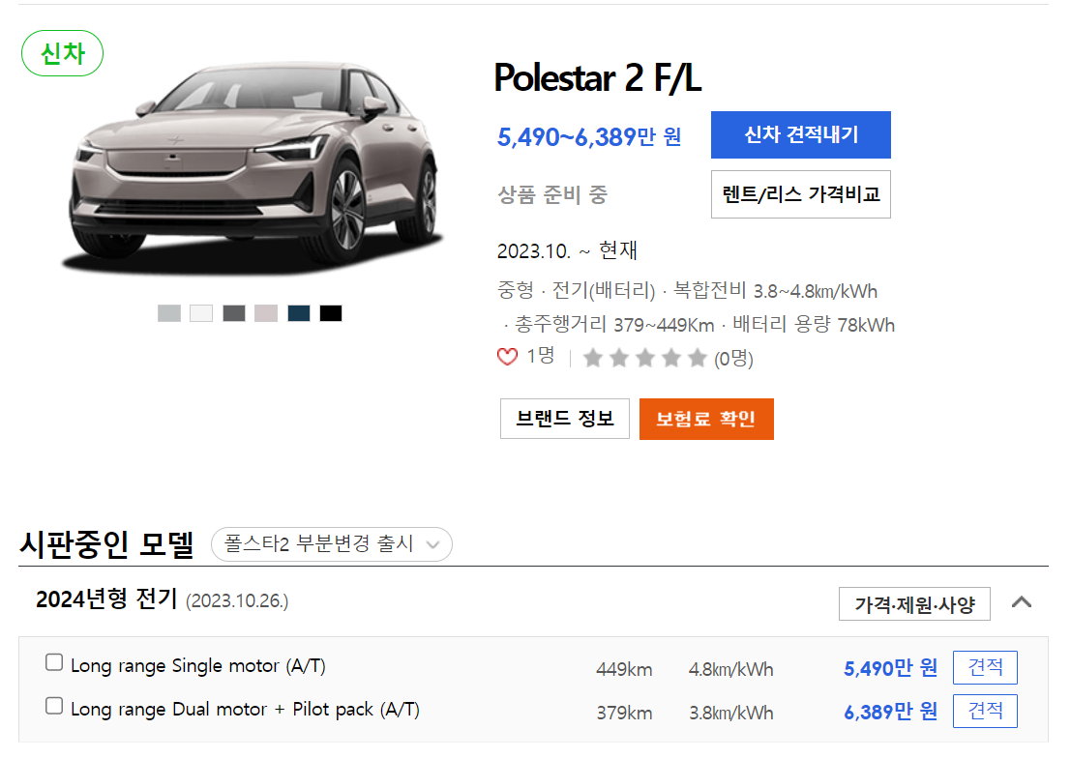Click the Polestar 2 car image

tap(254, 167)
